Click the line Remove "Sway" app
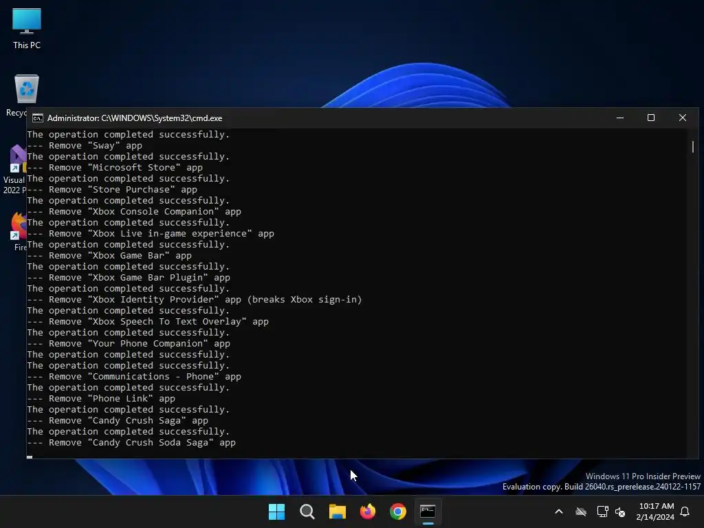Image resolution: width=704 pixels, height=528 pixels. 85,146
